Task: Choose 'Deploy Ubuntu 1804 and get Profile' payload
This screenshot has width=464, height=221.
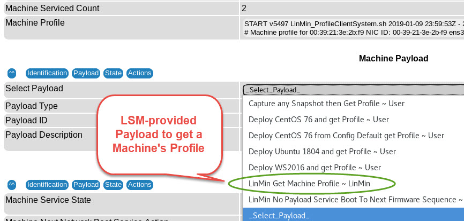Action: [x=322, y=152]
